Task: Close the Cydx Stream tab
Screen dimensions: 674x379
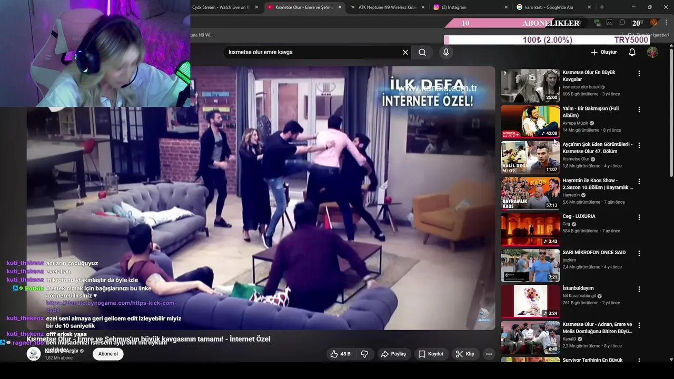Action: [256, 7]
